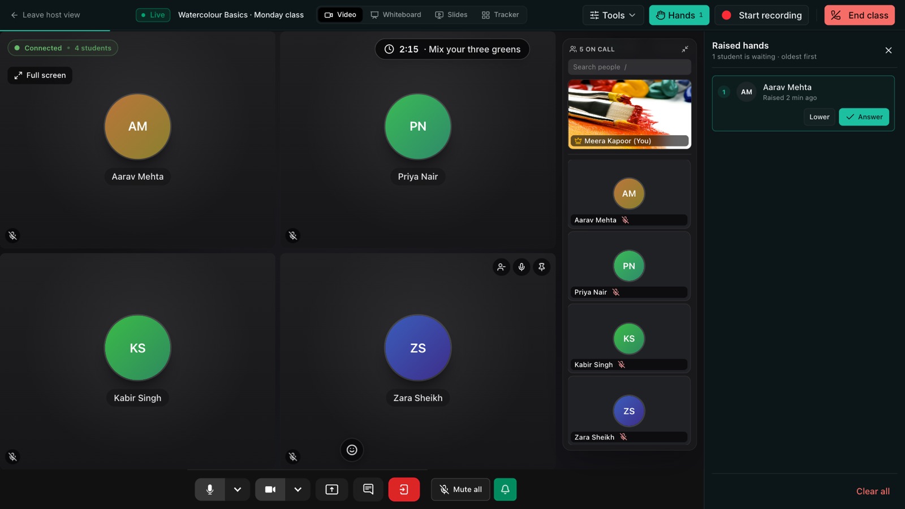Click muted mic icon on Priya Nair's tile
905x509 pixels.
pyautogui.click(x=293, y=235)
